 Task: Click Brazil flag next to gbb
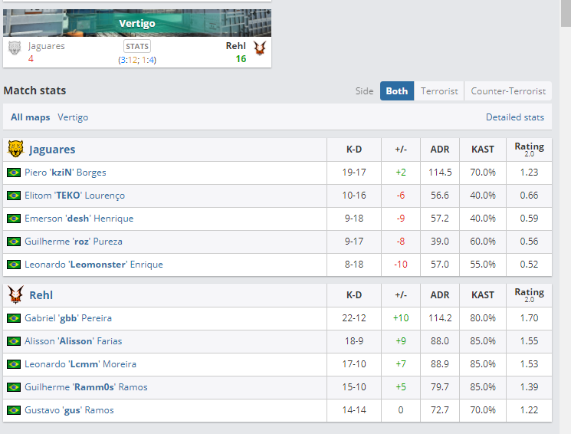click(x=14, y=318)
